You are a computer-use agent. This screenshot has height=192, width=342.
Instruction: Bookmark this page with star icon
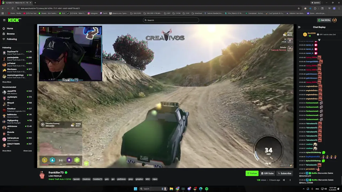[x=299, y=8]
